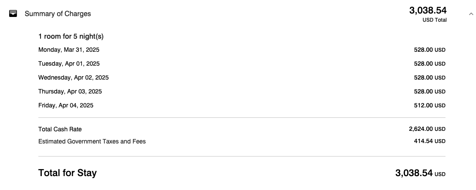The image size is (476, 190).
Task: Click the 3,038.54 USD Total amount at top
Action: tap(428, 10)
